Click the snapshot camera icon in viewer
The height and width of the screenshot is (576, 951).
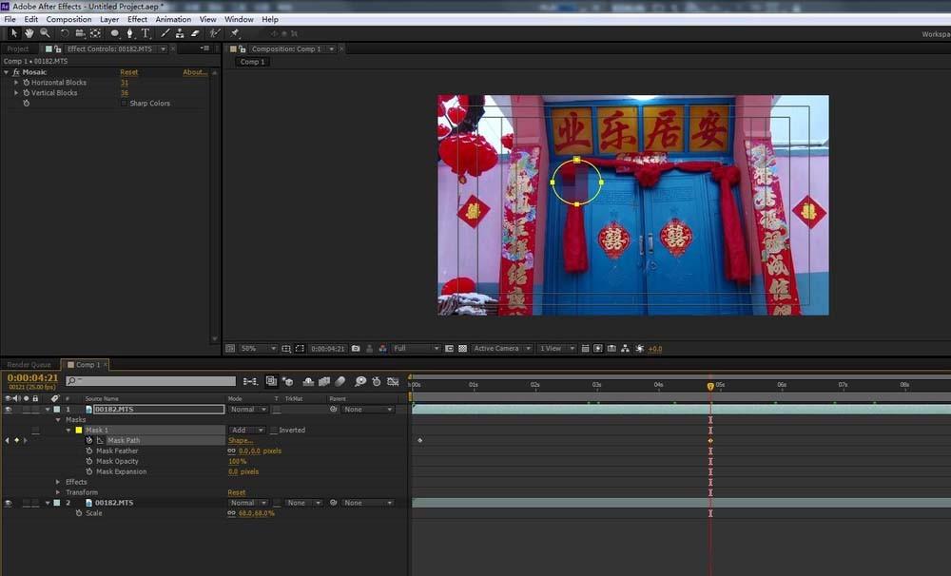pyautogui.click(x=356, y=349)
